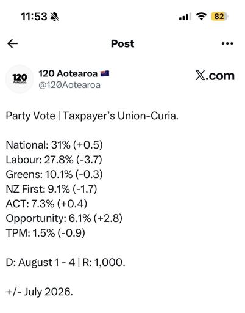Select the Labour 27.8% result line
The width and height of the screenshot is (245, 313).
coord(54,160)
